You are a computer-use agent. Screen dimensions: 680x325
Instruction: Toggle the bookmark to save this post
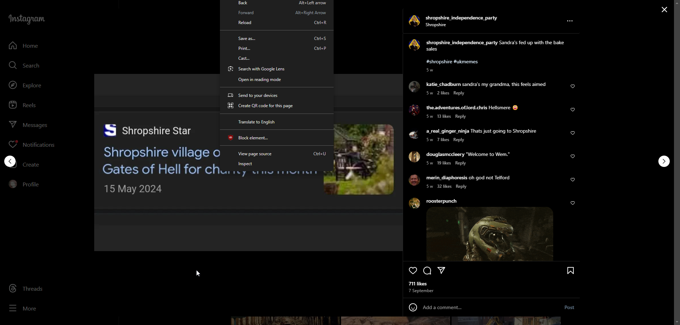click(570, 271)
